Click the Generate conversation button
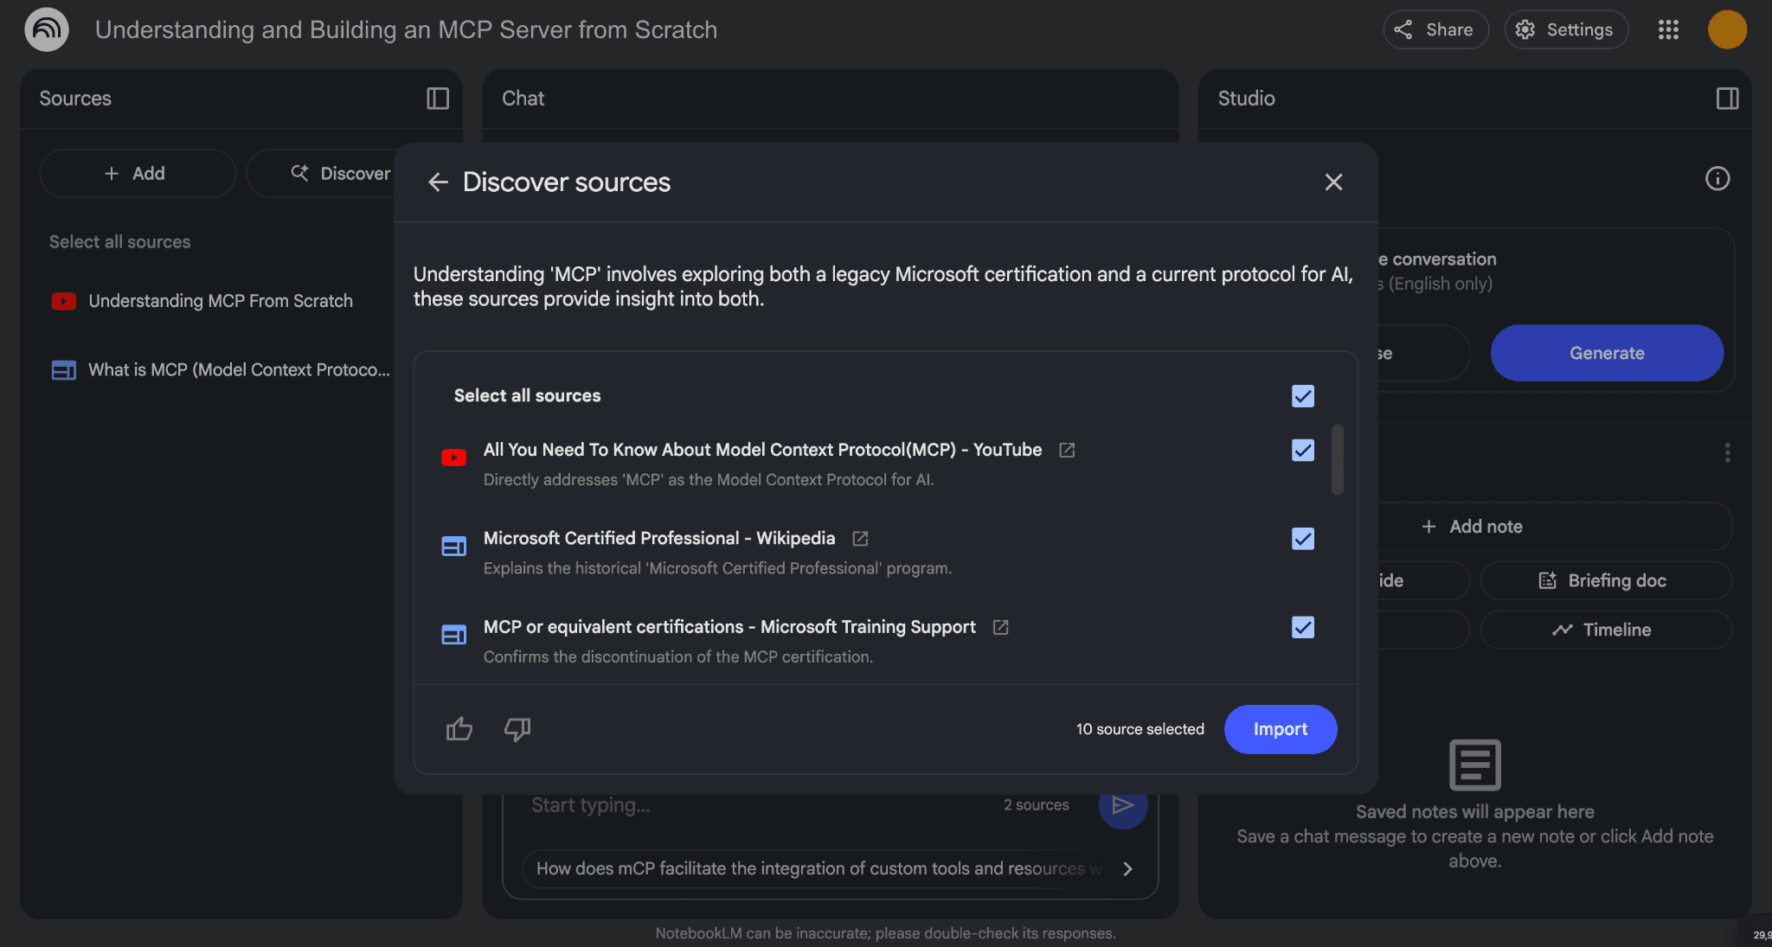 point(1606,353)
